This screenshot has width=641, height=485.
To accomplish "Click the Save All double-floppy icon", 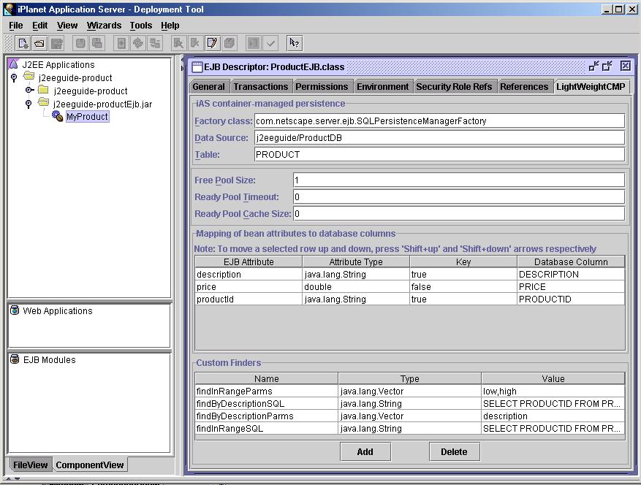I will (x=97, y=43).
